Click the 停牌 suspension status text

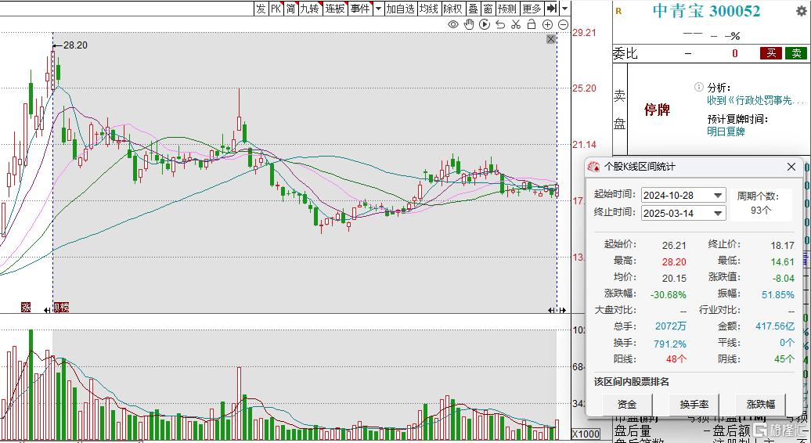pos(657,110)
